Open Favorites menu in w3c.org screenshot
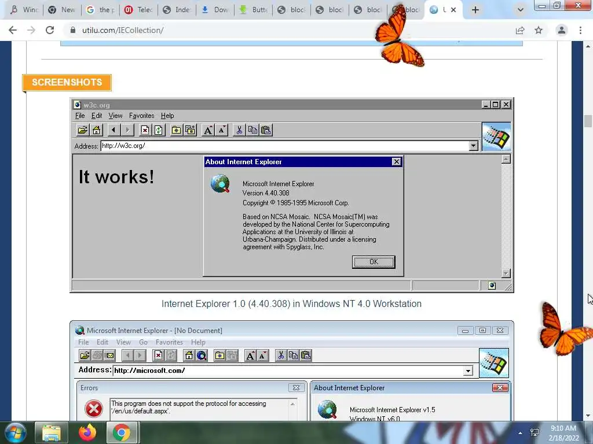Screen dimensions: 593x444 pyautogui.click(x=141, y=116)
